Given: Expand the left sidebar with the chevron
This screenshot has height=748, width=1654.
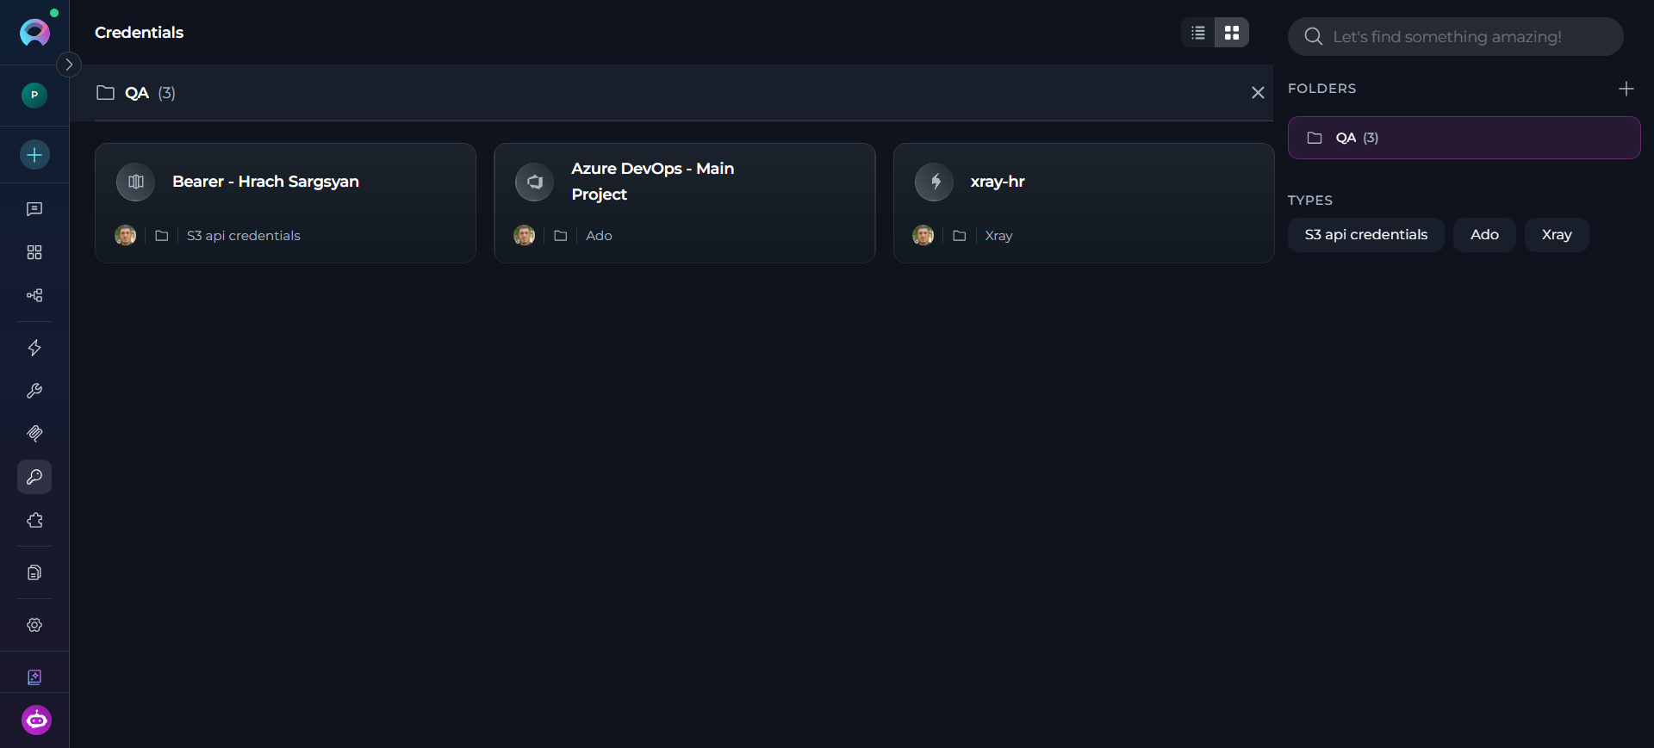Looking at the screenshot, I should pyautogui.click(x=69, y=65).
